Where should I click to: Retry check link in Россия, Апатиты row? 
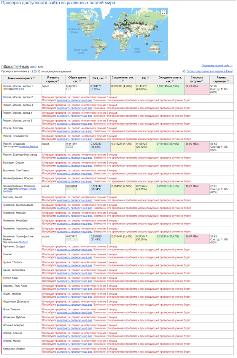click(75, 131)
